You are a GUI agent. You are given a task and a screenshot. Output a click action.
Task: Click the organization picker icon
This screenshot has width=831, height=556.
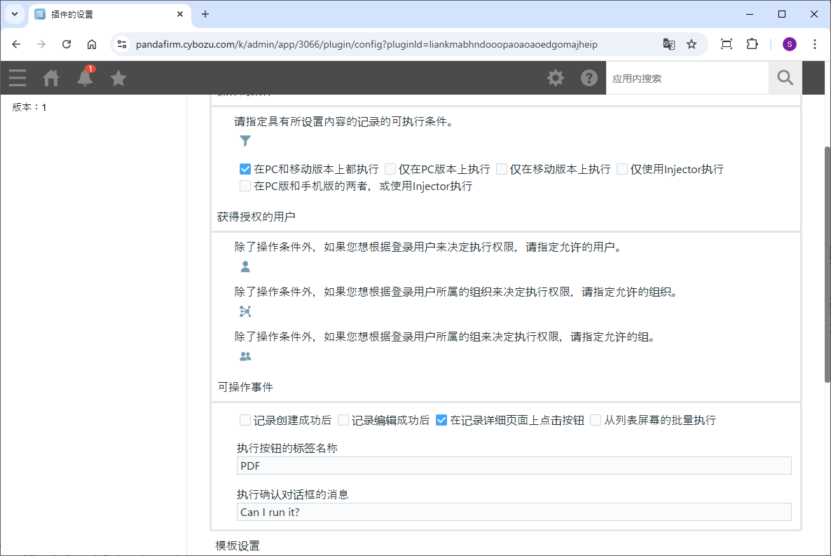pyautogui.click(x=245, y=312)
